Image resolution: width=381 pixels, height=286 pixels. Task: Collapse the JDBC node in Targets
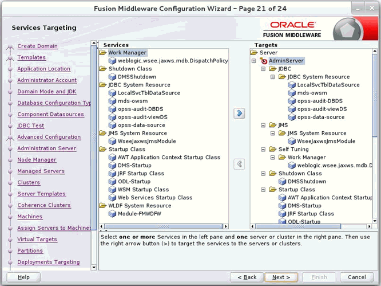coord(263,69)
